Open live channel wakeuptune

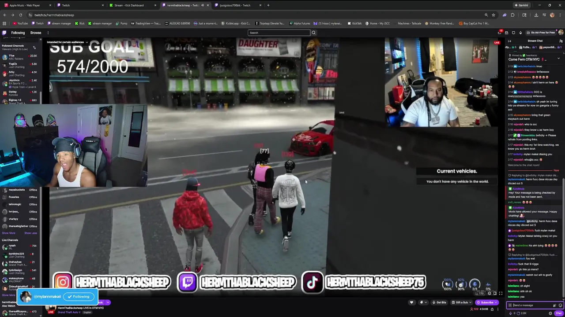[20, 279]
